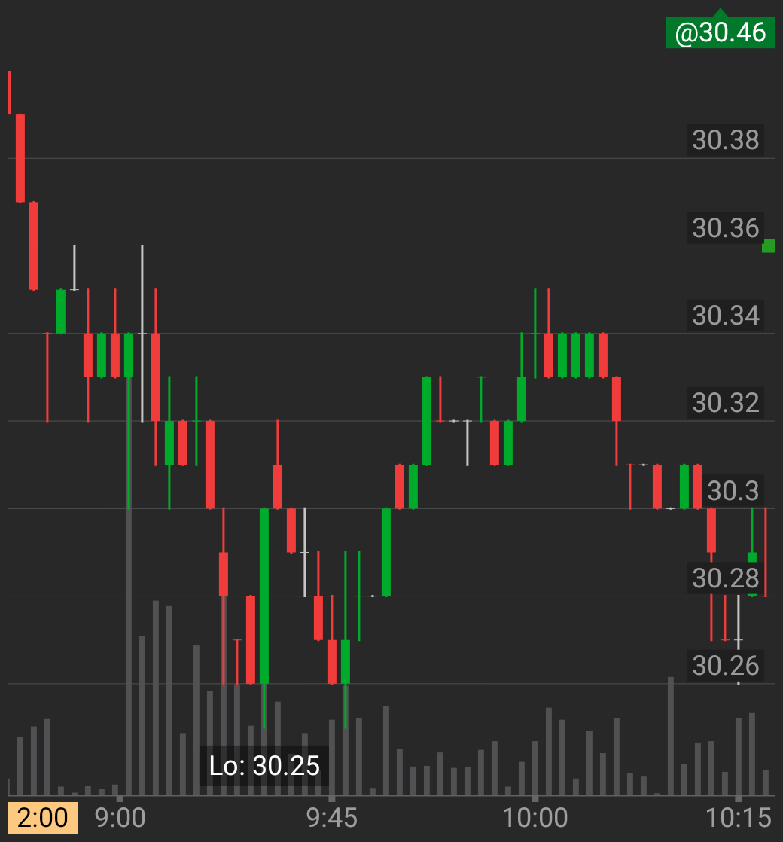Click the 30.32 price axis label

click(x=725, y=404)
